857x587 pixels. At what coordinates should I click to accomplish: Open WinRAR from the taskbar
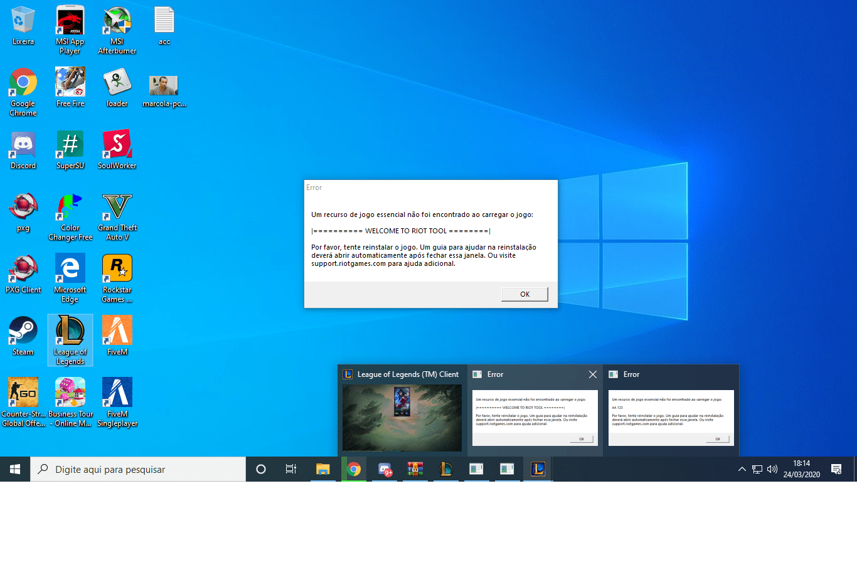[x=415, y=469]
